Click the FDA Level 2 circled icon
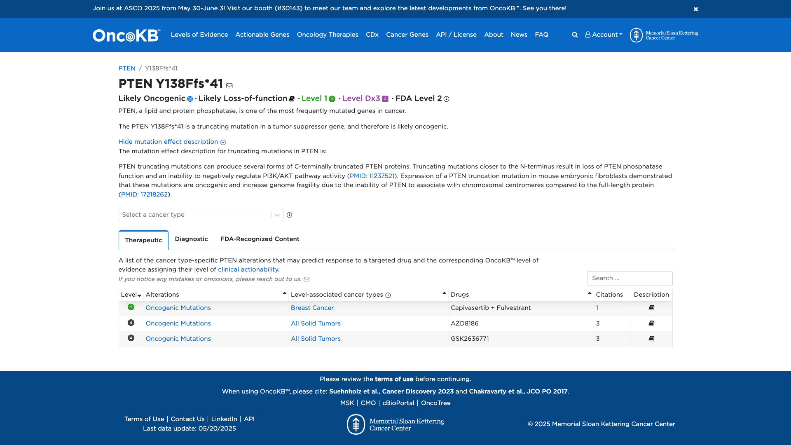Image resolution: width=791 pixels, height=445 pixels. (446, 99)
